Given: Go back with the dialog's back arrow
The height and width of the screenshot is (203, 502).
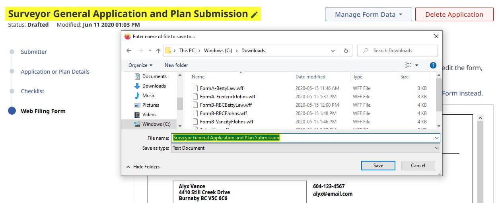Looking at the screenshot, I should click(x=129, y=51).
